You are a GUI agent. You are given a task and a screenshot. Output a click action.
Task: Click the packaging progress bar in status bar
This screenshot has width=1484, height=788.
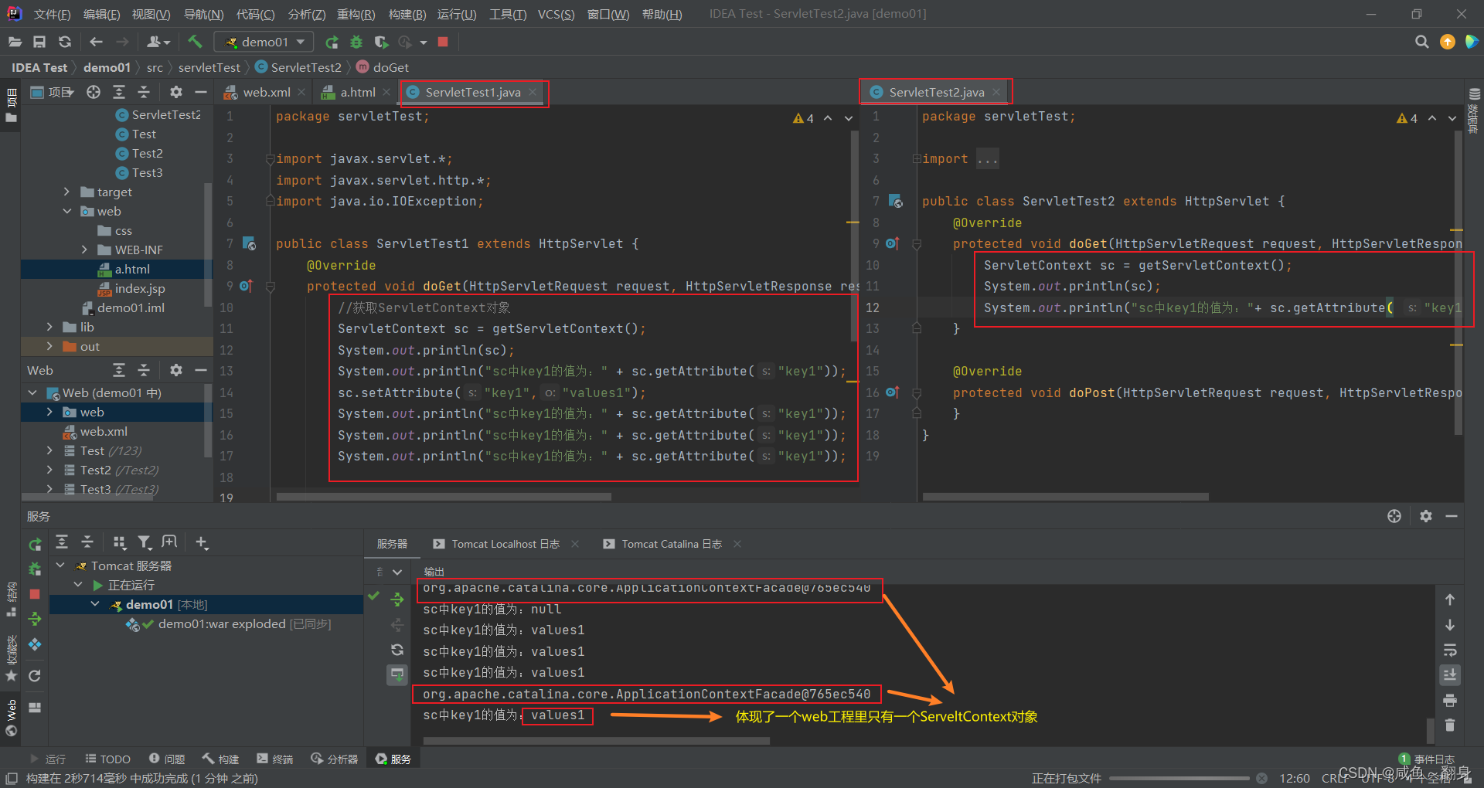coord(1179,778)
